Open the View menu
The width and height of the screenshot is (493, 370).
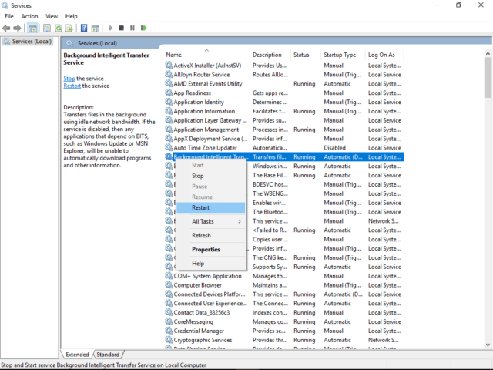(x=52, y=16)
